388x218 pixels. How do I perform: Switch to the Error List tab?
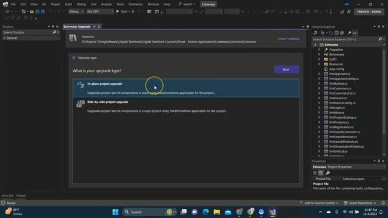click(7, 196)
